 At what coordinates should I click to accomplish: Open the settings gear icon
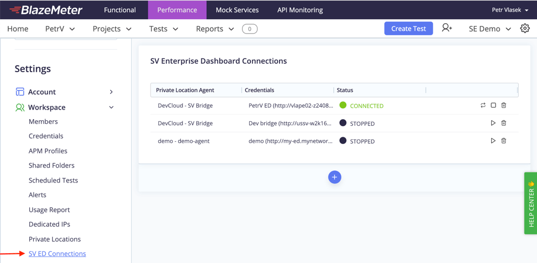pos(525,29)
